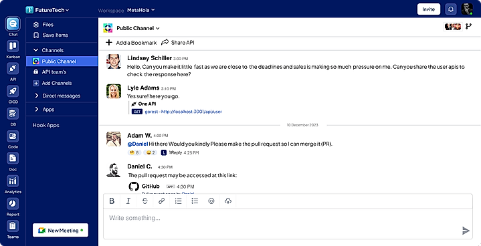Open the Public Channel header dropdown
This screenshot has width=481, height=246.
tap(138, 28)
